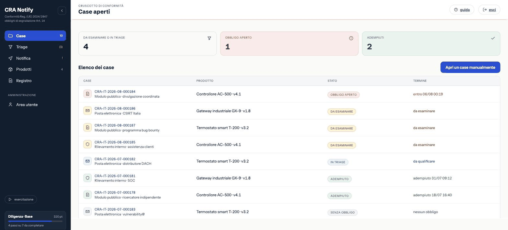Screen dimensions: 508x230
Task: Click the OBBLIGO APERTO status badge
Action: (x=343, y=95)
